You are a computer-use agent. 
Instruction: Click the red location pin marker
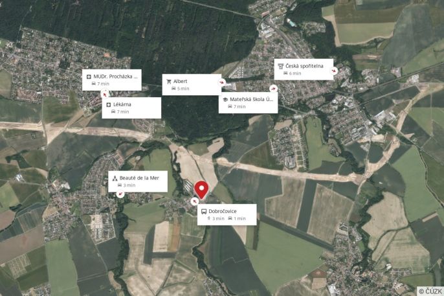tap(201, 190)
